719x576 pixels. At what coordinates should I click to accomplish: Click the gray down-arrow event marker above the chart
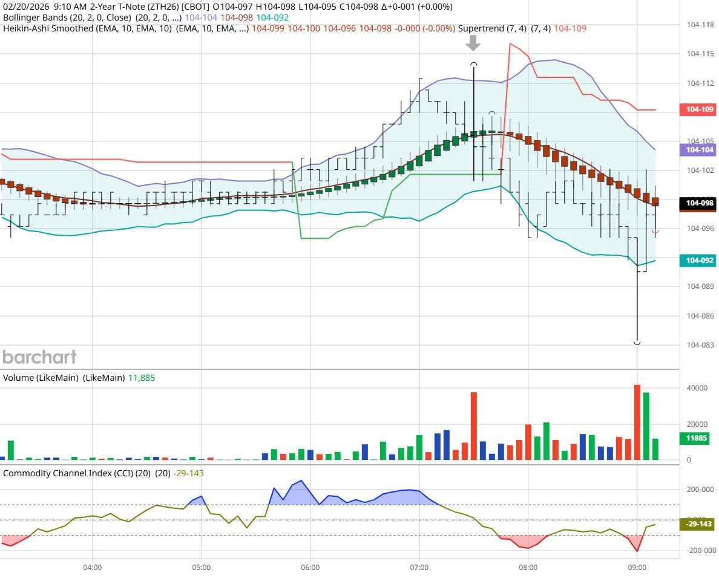473,43
